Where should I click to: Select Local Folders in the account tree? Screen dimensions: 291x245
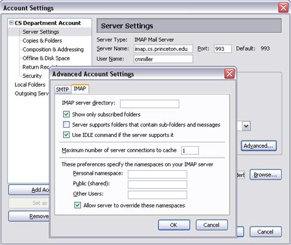(30, 85)
